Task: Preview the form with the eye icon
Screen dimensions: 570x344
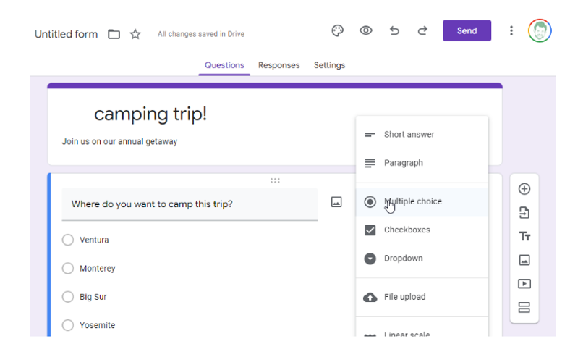Action: 366,30
